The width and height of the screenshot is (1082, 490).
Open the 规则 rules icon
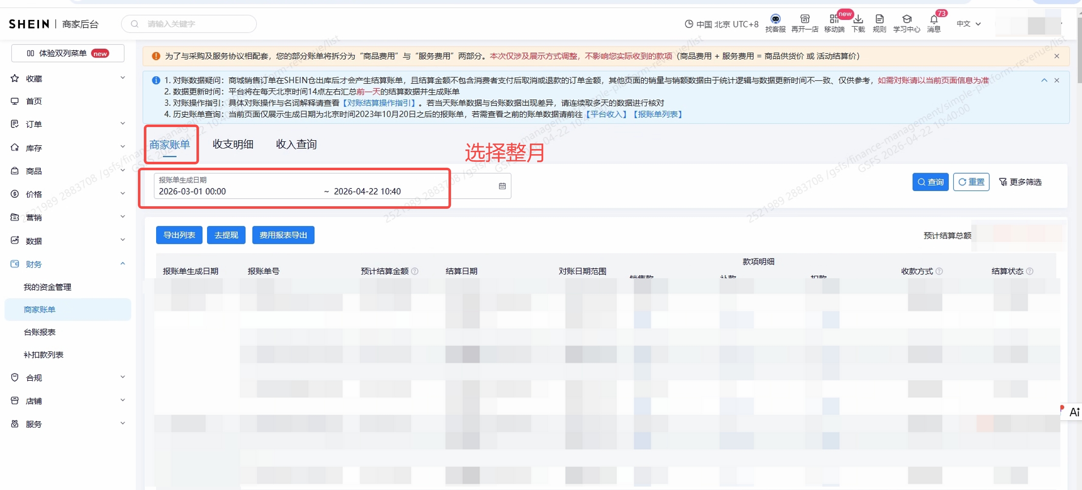879,19
